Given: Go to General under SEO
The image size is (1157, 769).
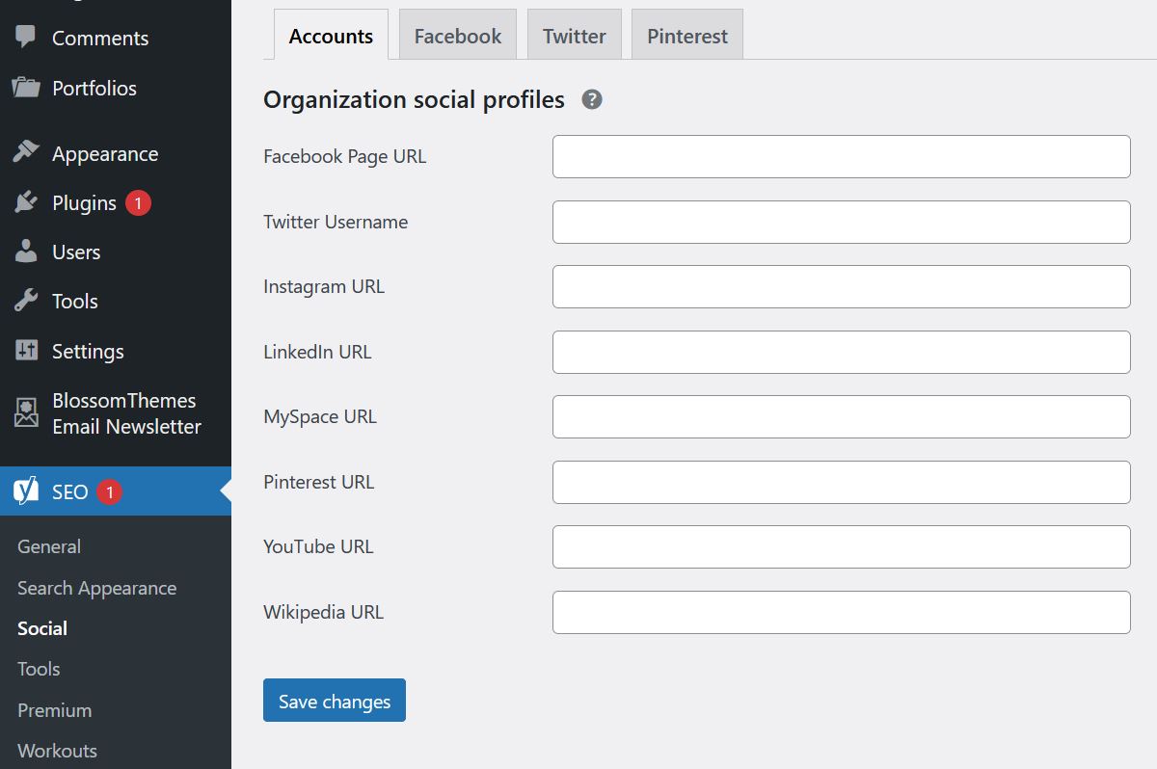Looking at the screenshot, I should pos(49,546).
